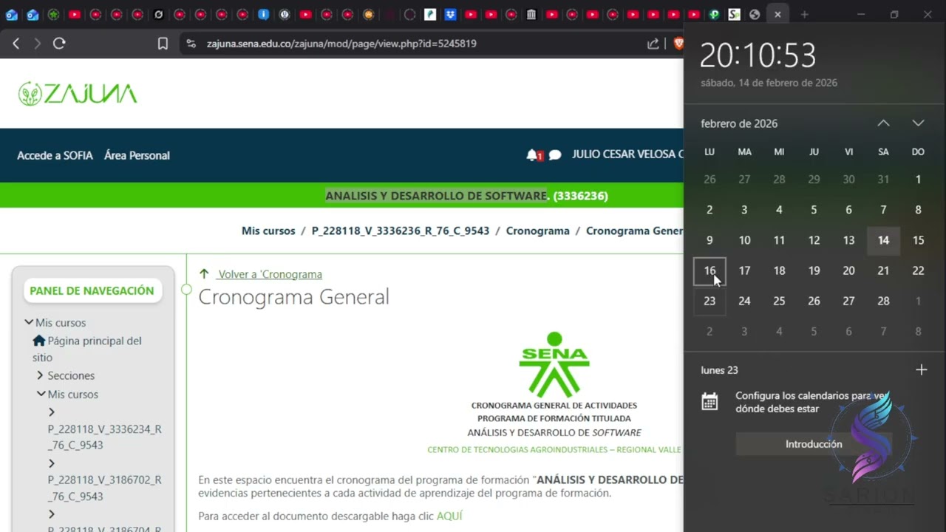Open site information icon beside the URL

point(191,44)
